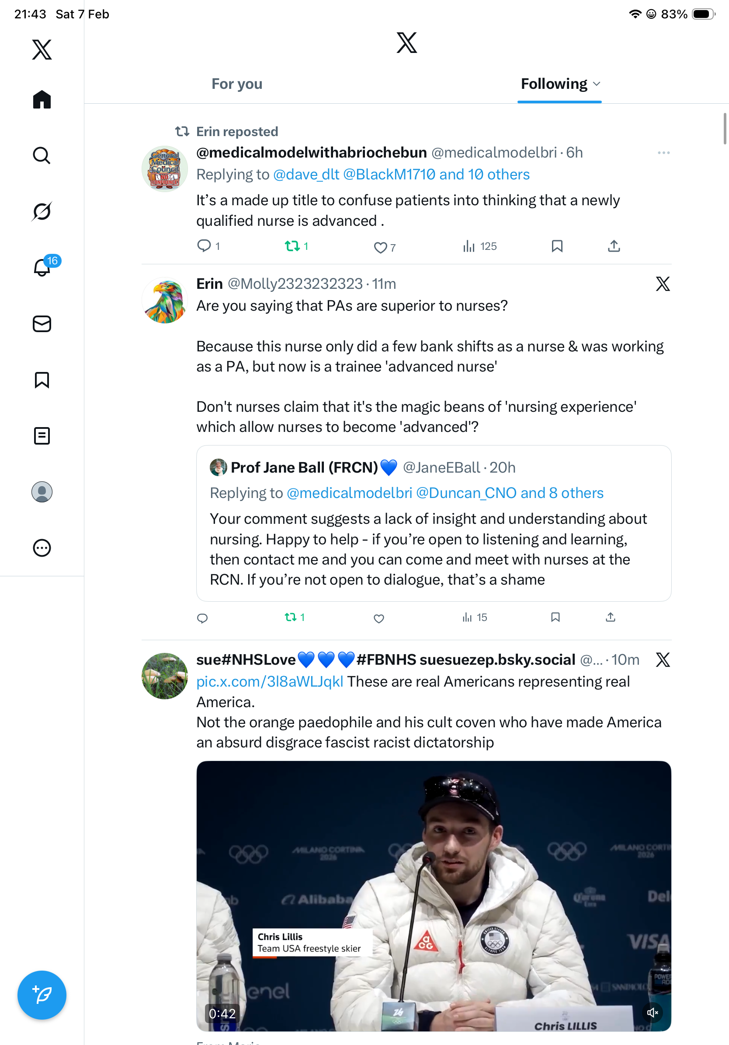Open Messages envelope in sidebar
The height and width of the screenshot is (1045, 729).
42,323
